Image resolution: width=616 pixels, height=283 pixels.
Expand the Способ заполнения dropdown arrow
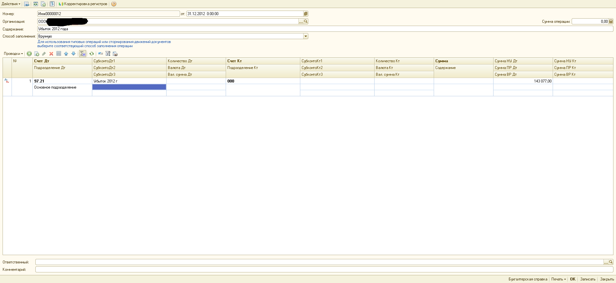click(306, 36)
